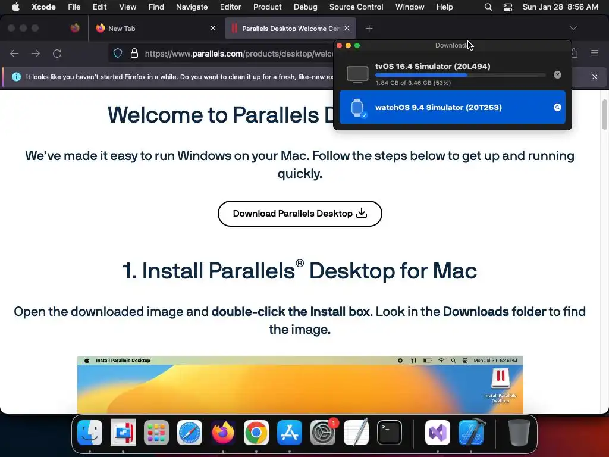Image resolution: width=609 pixels, height=457 pixels.
Task: Open the Source Control menu
Action: point(356,7)
